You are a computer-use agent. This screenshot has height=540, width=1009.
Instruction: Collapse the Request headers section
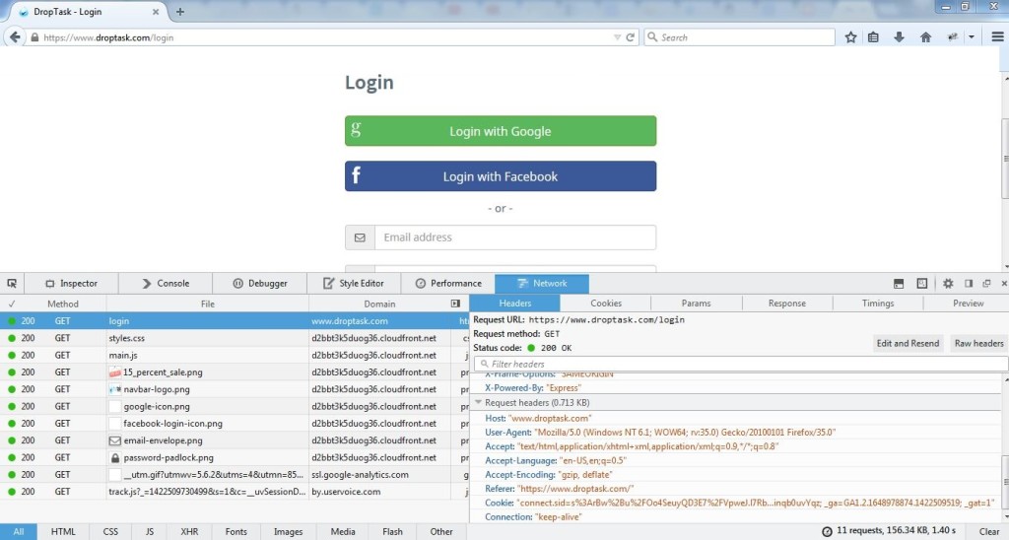click(x=478, y=402)
